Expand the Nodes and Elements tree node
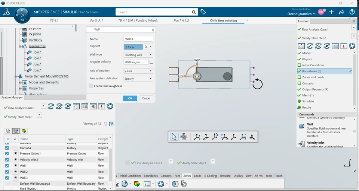 pyautogui.click(x=20, y=83)
